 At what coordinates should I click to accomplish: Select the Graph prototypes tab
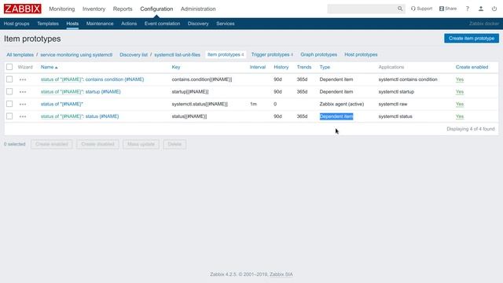(319, 54)
